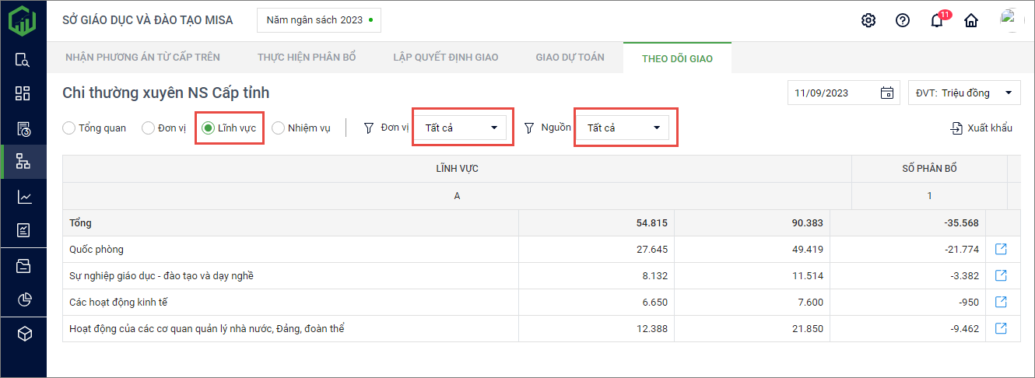Open the line chart sidebar icon

pos(23,197)
